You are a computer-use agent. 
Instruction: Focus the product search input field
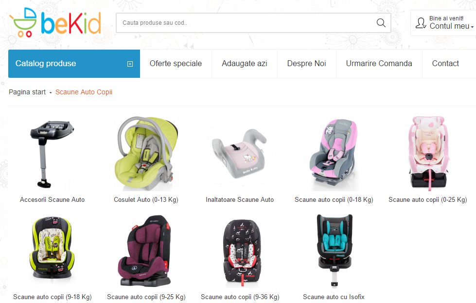tap(246, 23)
